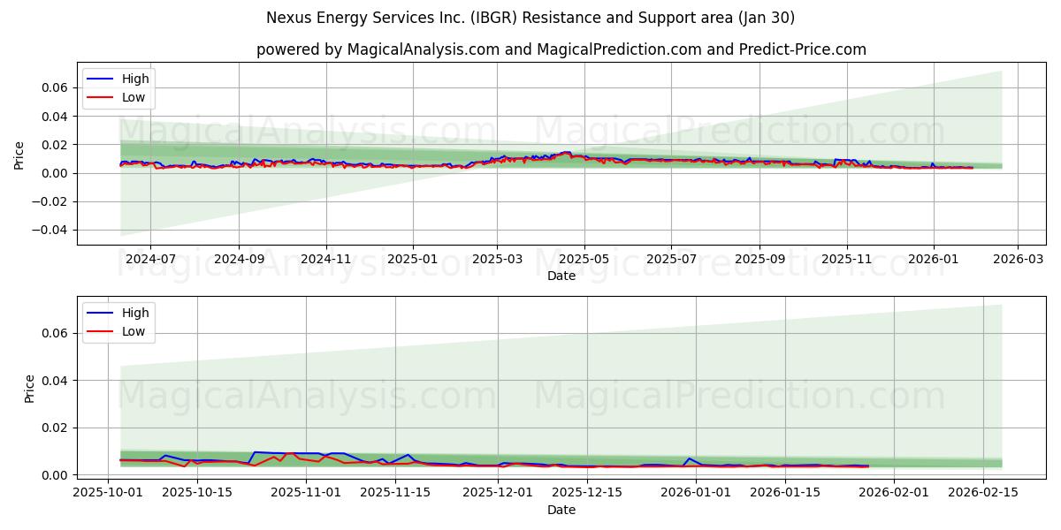Click the '2026-02-15' tick label
Viewport: 1061px width, 530px height.
click(982, 494)
